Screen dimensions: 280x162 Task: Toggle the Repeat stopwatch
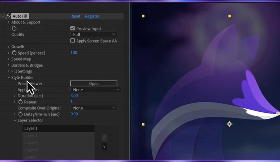(20, 102)
